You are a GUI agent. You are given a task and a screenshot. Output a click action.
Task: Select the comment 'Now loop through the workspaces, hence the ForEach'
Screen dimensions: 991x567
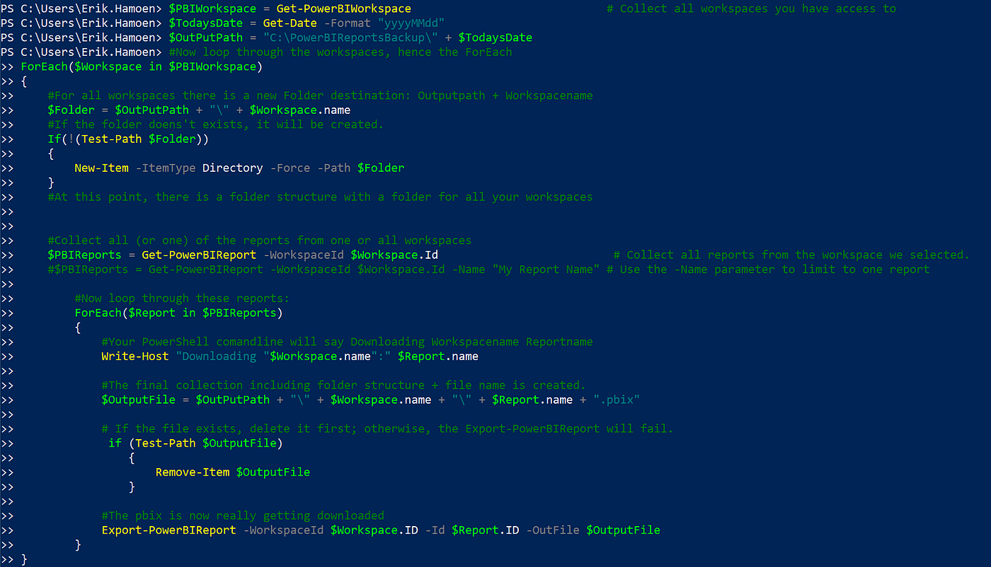pyautogui.click(x=340, y=52)
